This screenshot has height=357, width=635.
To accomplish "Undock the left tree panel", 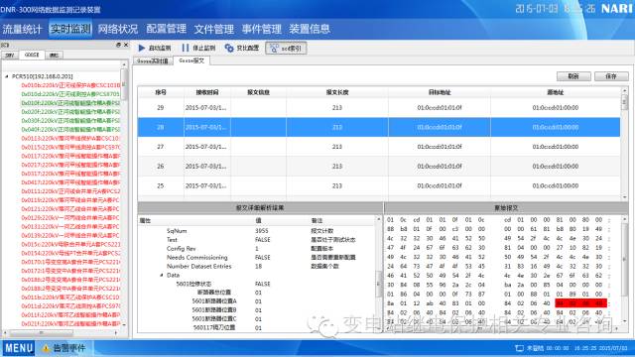I will pyautogui.click(x=118, y=45).
